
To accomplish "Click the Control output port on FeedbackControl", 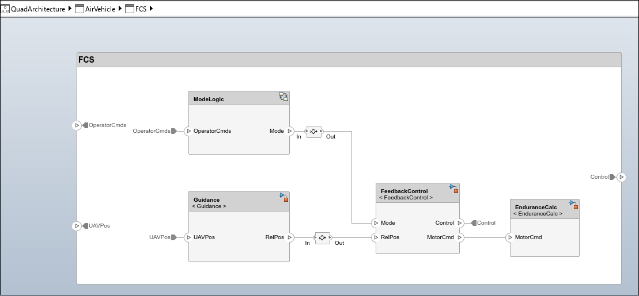I will (x=460, y=223).
